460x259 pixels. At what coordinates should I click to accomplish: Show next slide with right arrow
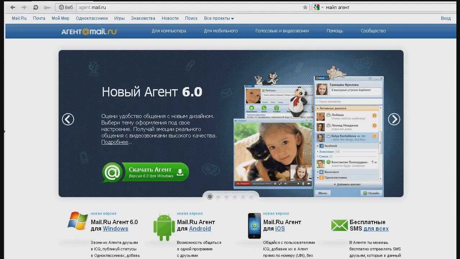pyautogui.click(x=394, y=119)
